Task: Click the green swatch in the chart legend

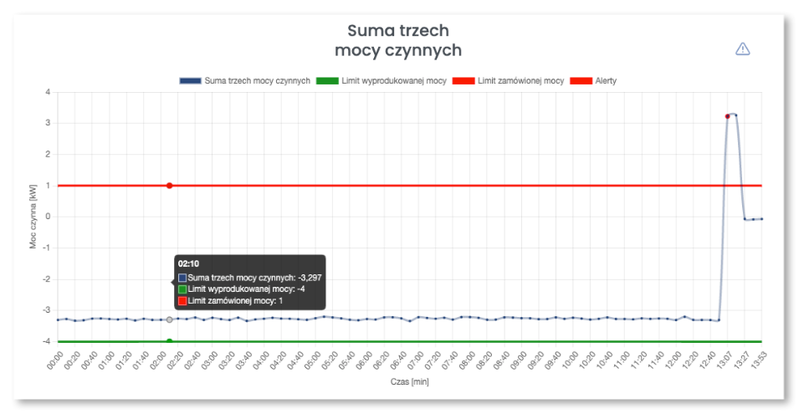Action: [x=328, y=81]
